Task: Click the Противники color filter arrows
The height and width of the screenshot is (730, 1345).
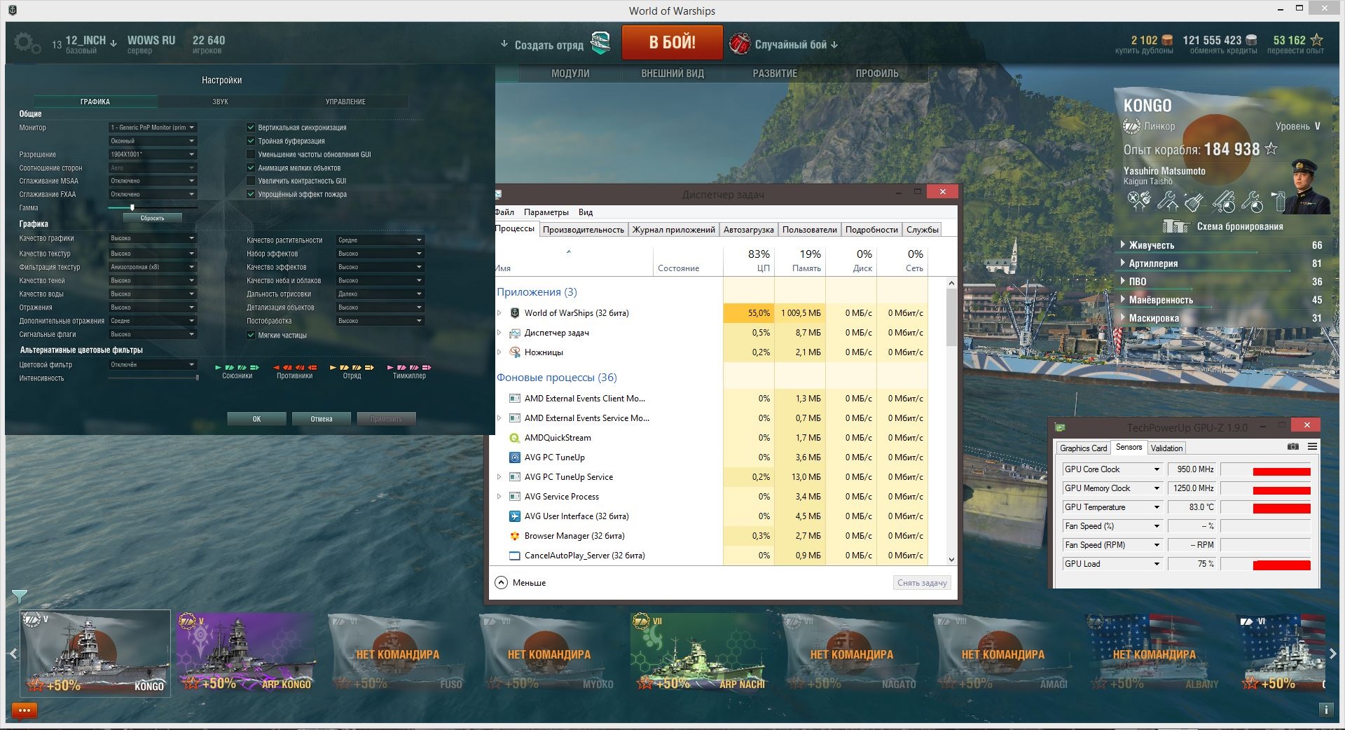Action: (x=294, y=367)
